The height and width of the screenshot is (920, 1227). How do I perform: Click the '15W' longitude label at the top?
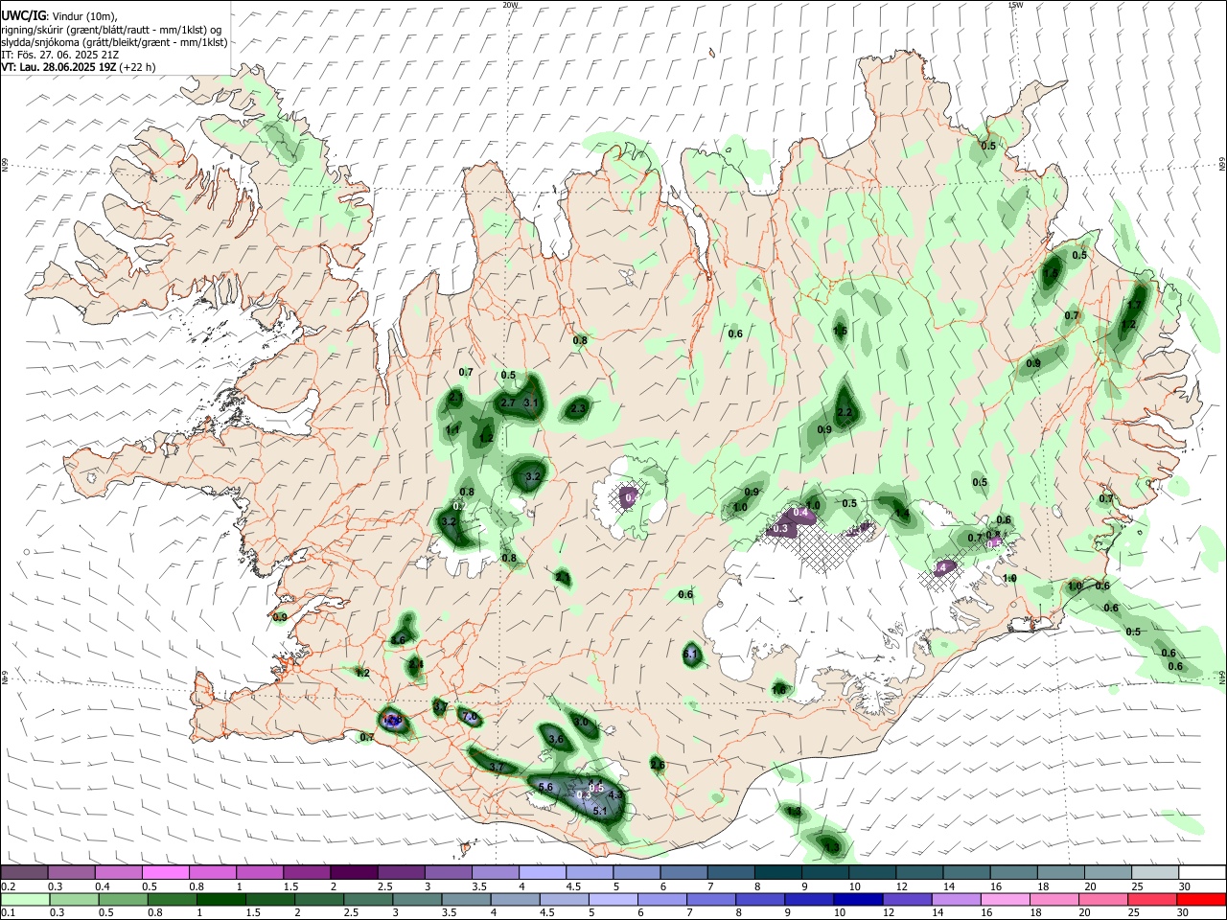[x=1015, y=5]
